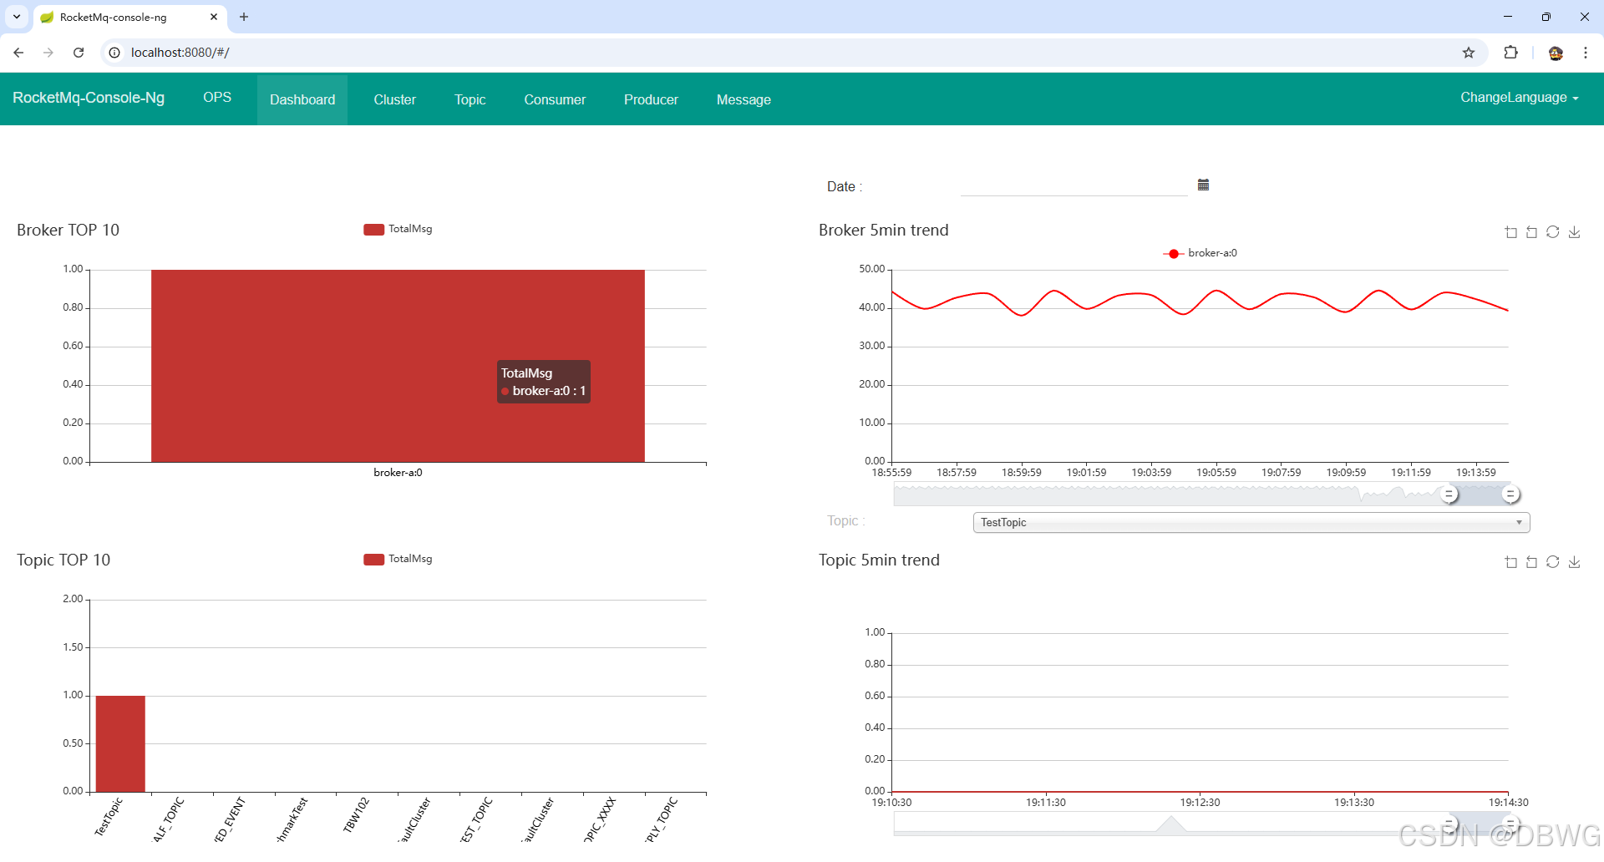Open a new browser tab

[244, 17]
